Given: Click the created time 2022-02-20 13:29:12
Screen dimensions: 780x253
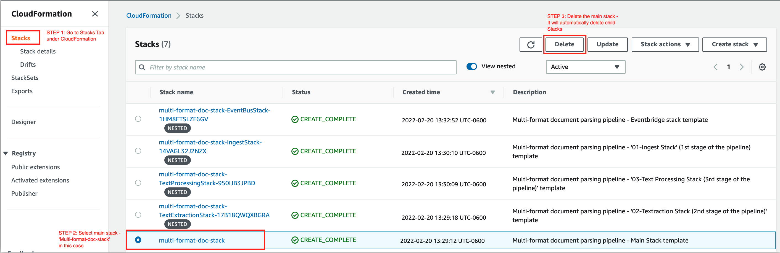Looking at the screenshot, I should [x=442, y=241].
